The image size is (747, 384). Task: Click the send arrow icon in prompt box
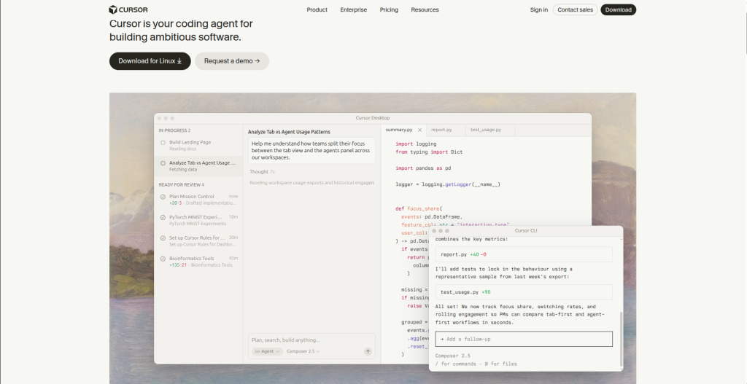[368, 352]
